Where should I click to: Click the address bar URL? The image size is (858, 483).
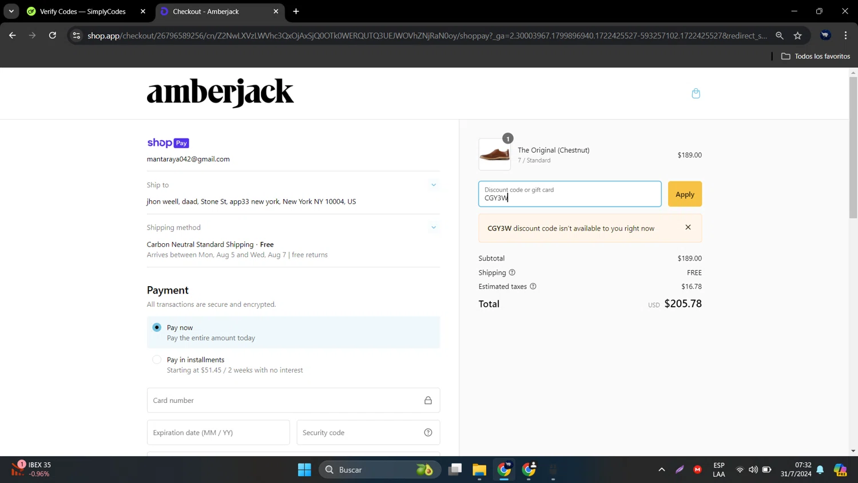pos(427,35)
